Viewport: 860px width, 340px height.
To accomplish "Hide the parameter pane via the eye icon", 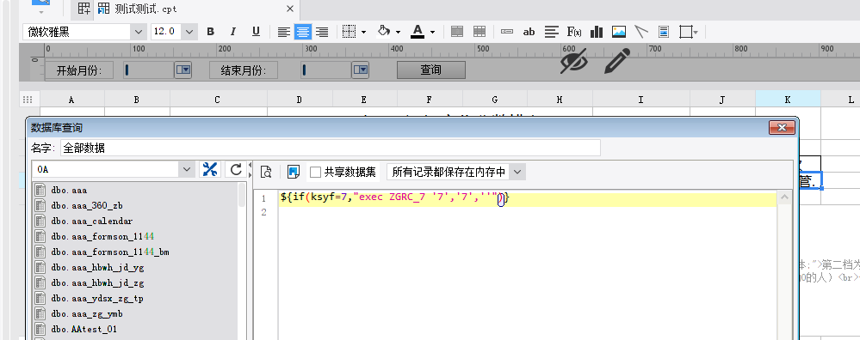I will 573,61.
